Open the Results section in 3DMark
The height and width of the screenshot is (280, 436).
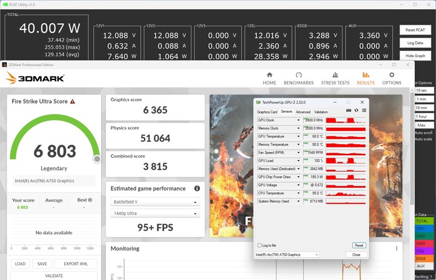point(366,79)
